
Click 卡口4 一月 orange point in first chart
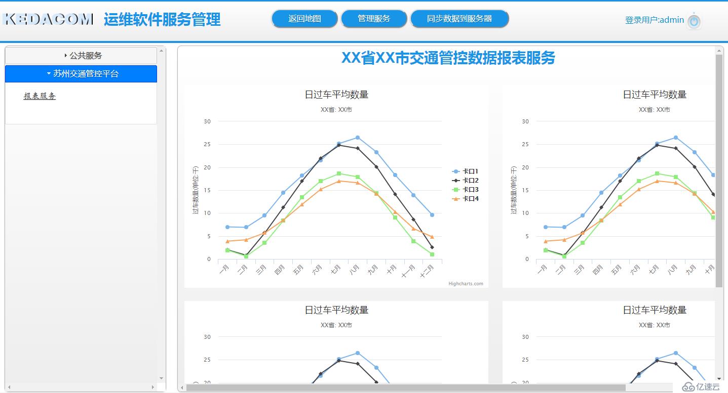227,241
